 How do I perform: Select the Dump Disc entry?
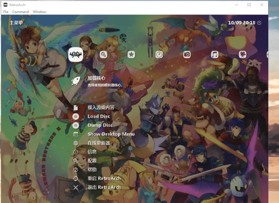100,125
